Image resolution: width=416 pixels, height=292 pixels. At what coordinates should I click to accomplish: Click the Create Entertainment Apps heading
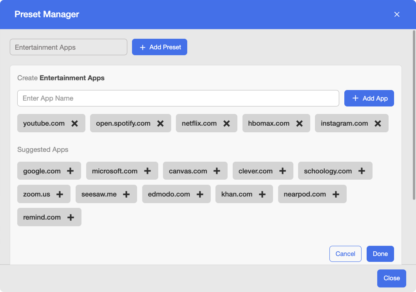point(61,78)
